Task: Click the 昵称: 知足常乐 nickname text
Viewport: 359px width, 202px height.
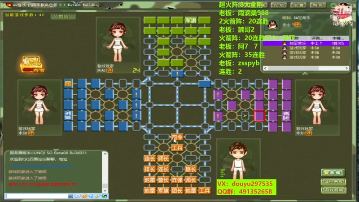Action: point(296,18)
